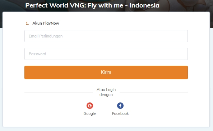Click the blue Facebook logo icon
The height and width of the screenshot is (131, 213).
pyautogui.click(x=120, y=106)
